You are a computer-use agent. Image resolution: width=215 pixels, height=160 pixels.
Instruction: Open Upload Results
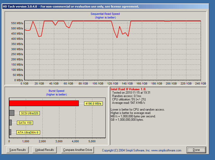(x=45, y=150)
